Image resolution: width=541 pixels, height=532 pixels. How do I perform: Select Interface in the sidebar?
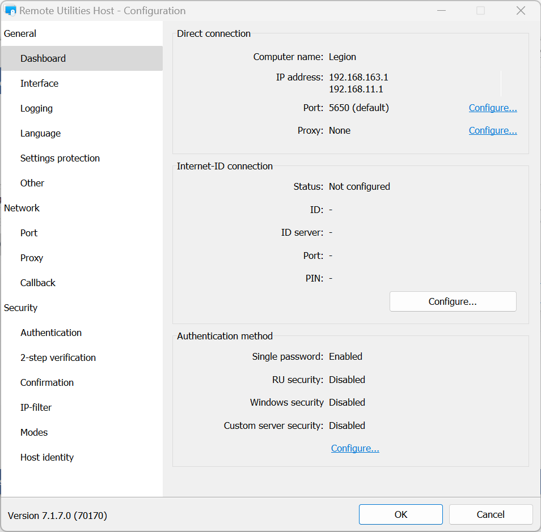[x=39, y=83]
